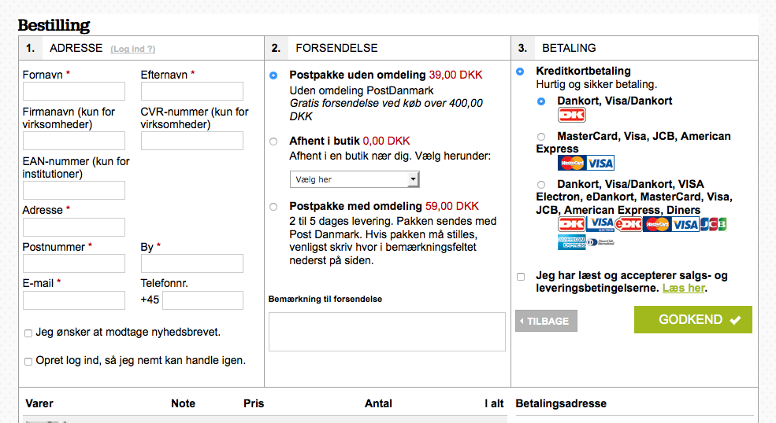Click the By input field

(192, 263)
